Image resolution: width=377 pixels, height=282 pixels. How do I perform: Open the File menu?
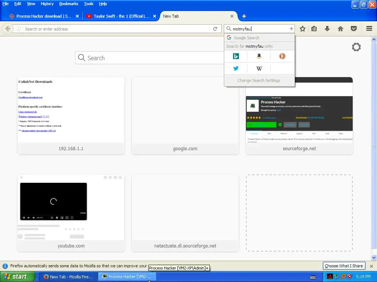(5, 4)
